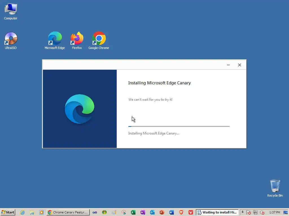289x216 pixels.
Task: Click the "We can't wait for you to try it!" text
Action: (x=150, y=100)
